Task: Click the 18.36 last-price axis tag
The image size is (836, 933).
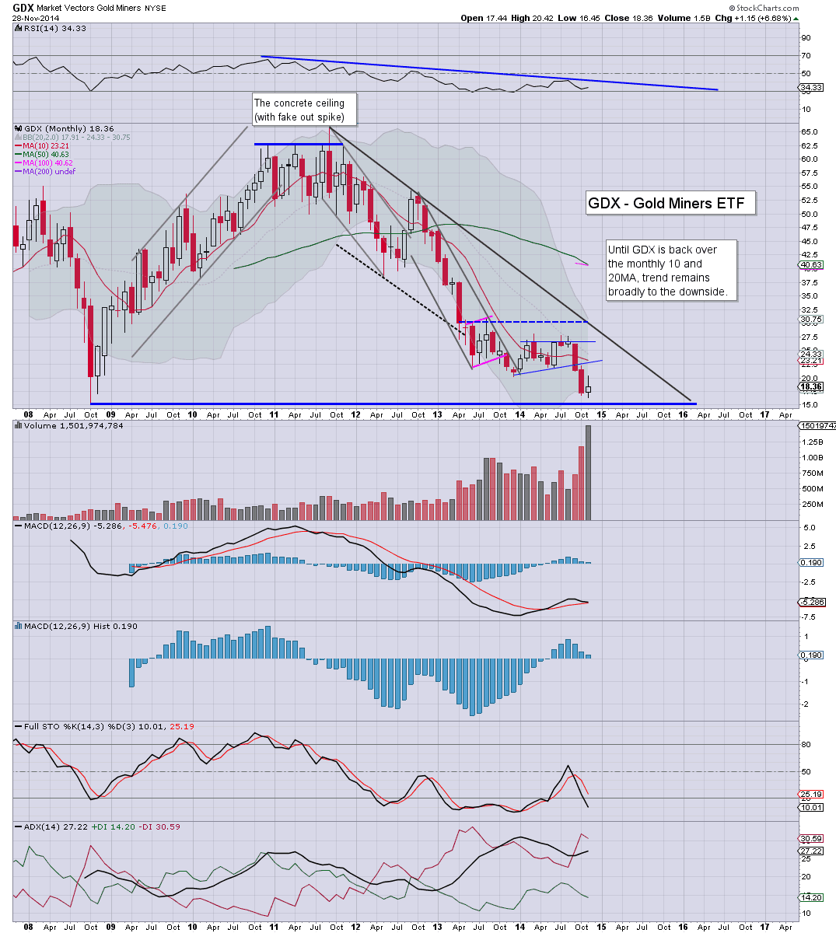Action: tap(810, 386)
